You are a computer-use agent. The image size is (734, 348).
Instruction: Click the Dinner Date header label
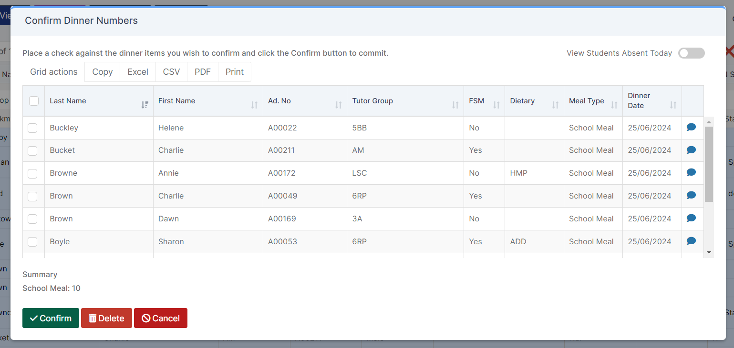(639, 100)
